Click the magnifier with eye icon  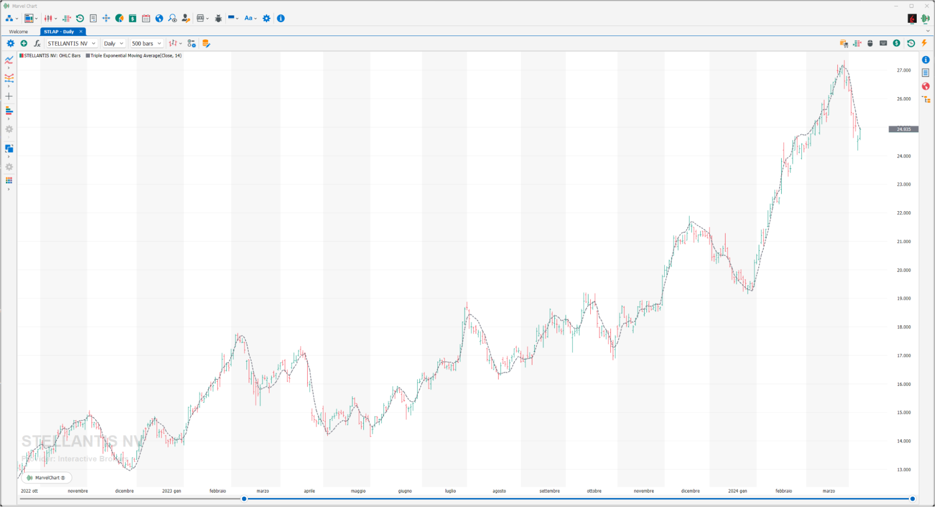[x=173, y=18]
